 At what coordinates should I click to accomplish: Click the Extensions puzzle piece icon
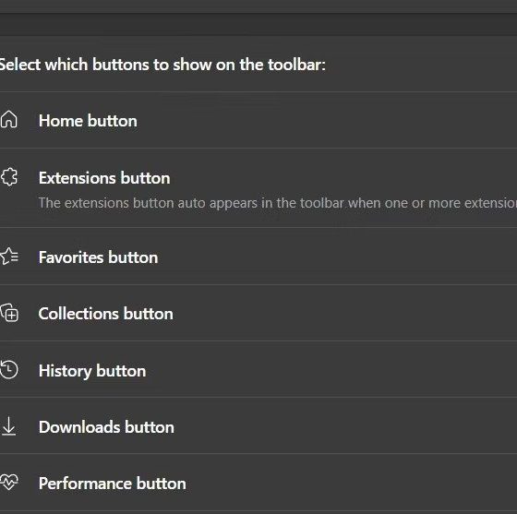(x=9, y=177)
